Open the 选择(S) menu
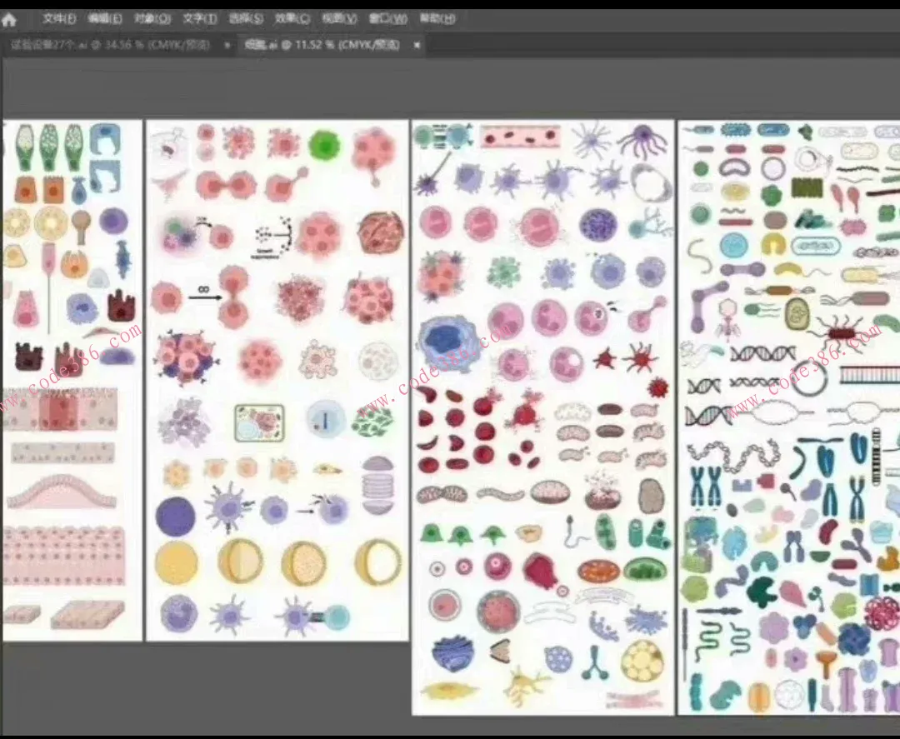Image resolution: width=900 pixels, height=739 pixels. 246,19
